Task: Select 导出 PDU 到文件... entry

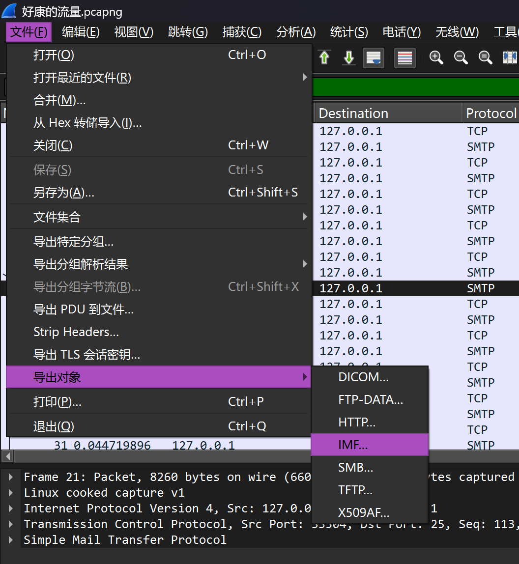Action: pyautogui.click(x=159, y=310)
